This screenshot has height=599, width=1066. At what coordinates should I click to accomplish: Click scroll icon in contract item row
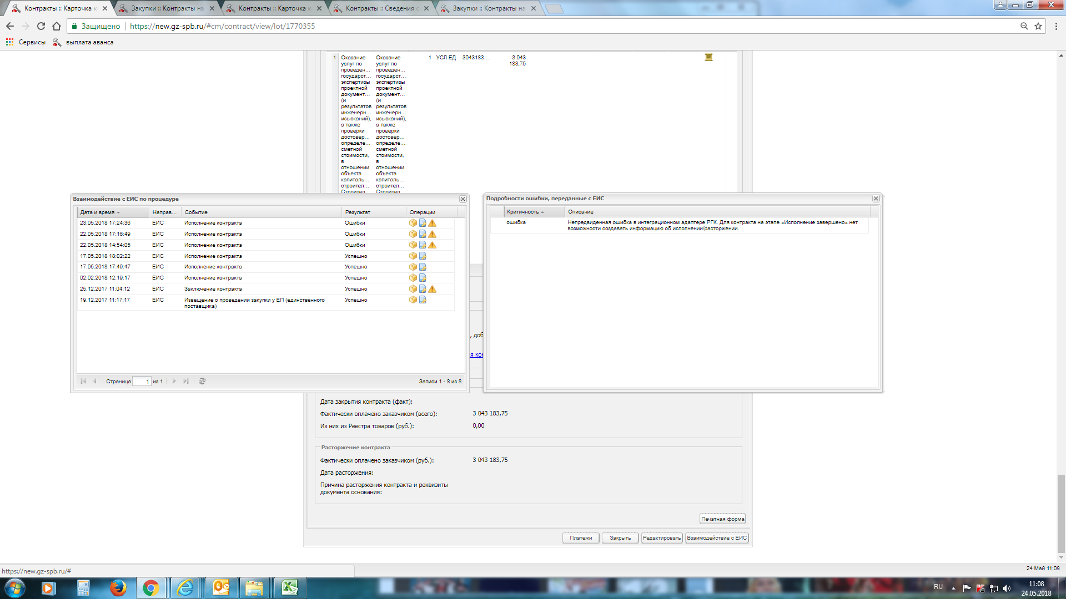[708, 57]
